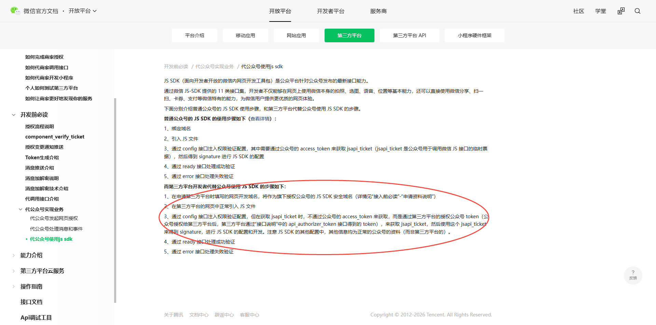Viewport: 656px width, 325px height.
Task: Select the 网站应用 tab
Action: [297, 35]
